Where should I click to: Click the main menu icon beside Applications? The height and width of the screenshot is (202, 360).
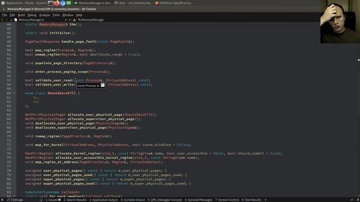[3, 3]
